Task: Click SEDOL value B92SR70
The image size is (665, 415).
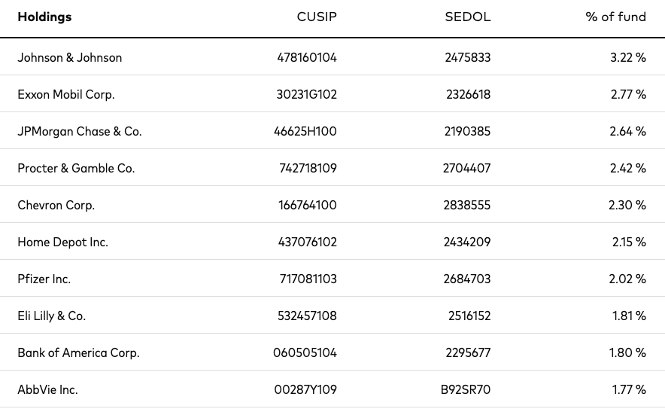Action: 465,390
